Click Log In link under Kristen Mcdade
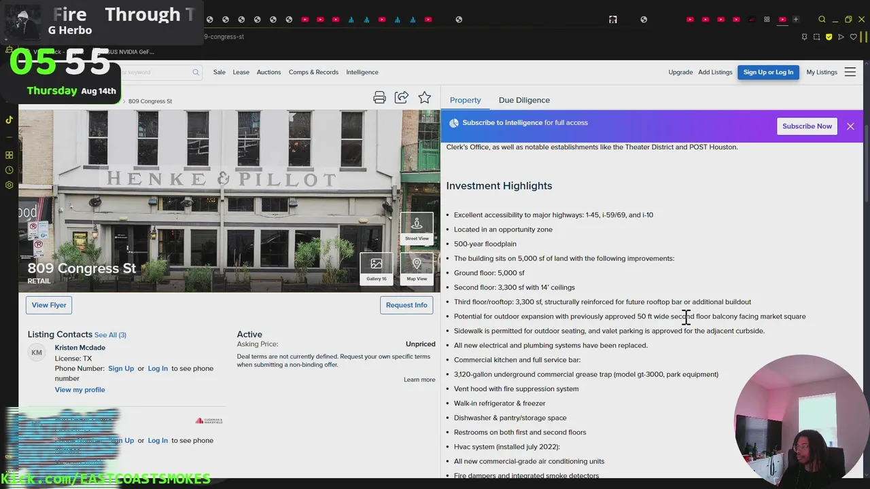Screen dimensions: 870x489 click(158, 369)
